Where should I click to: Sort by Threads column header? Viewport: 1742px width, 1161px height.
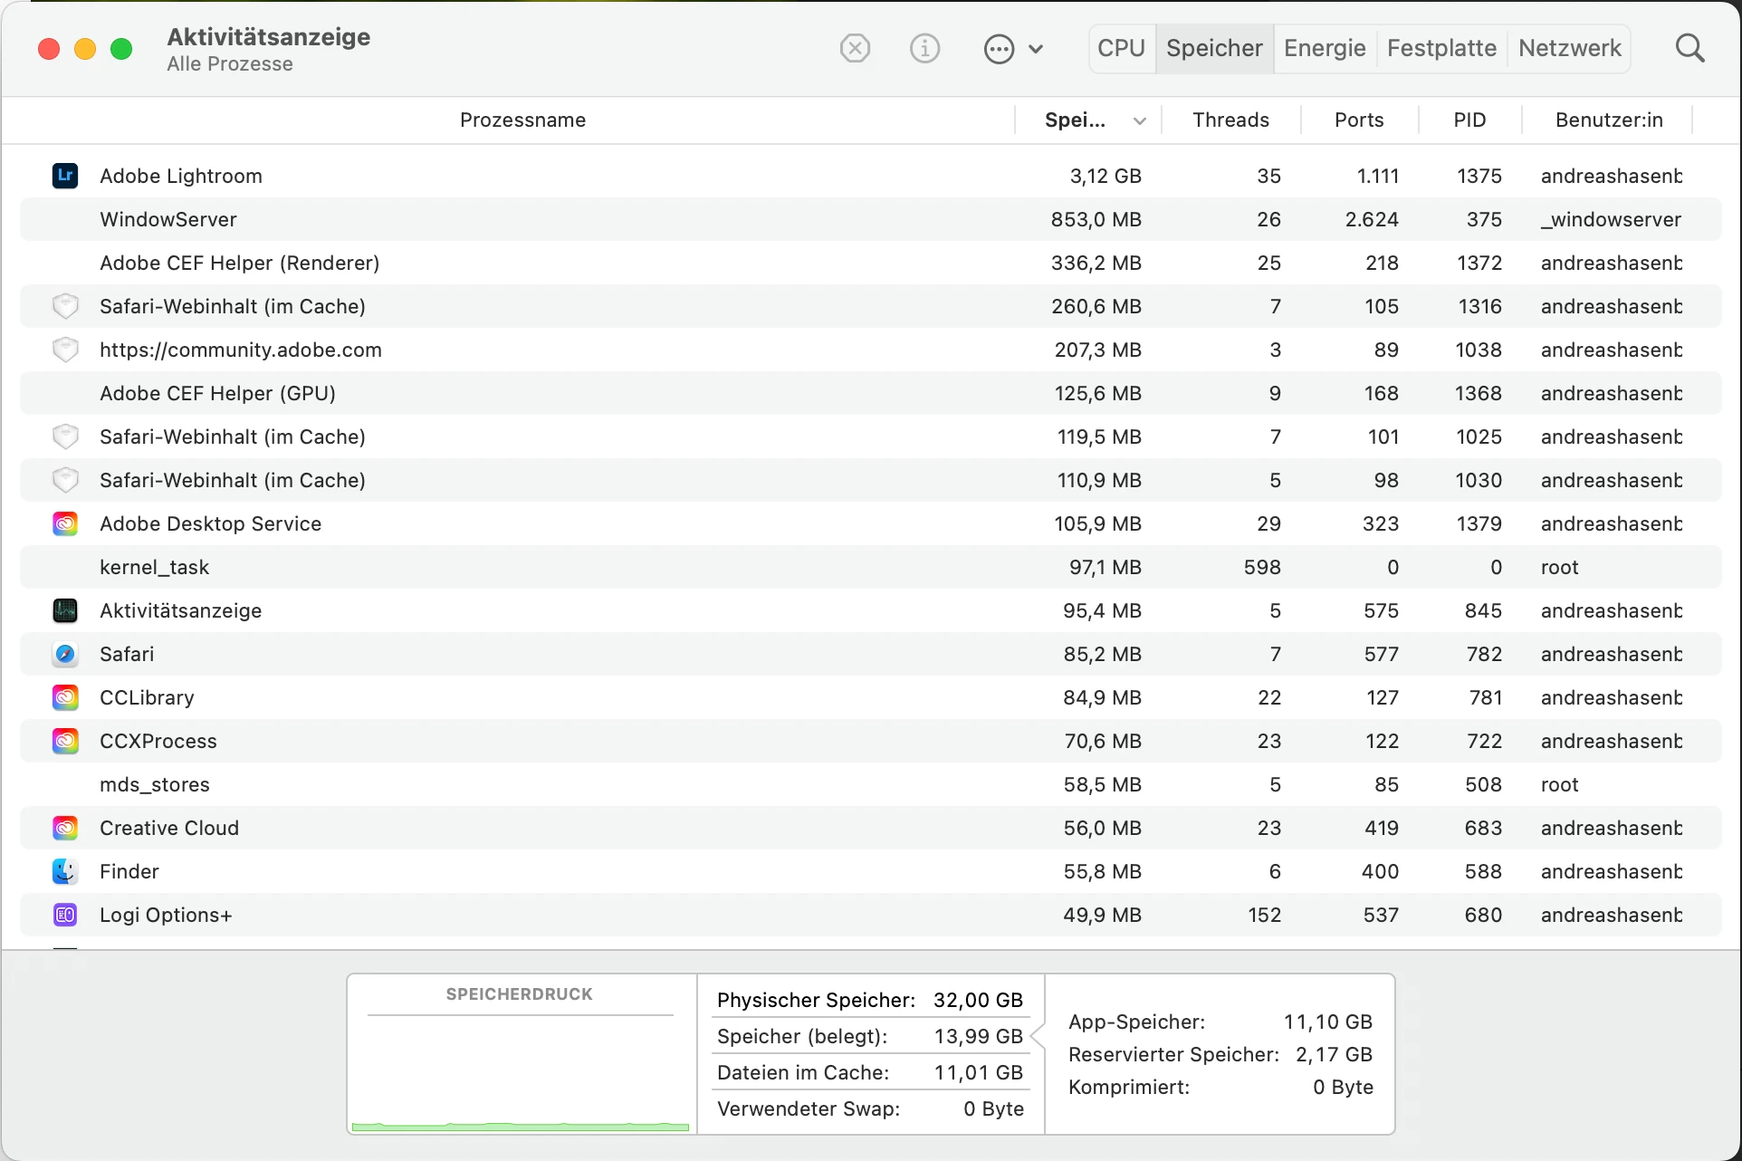click(x=1230, y=120)
